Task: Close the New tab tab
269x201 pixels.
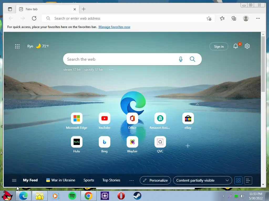Action: coord(75,9)
